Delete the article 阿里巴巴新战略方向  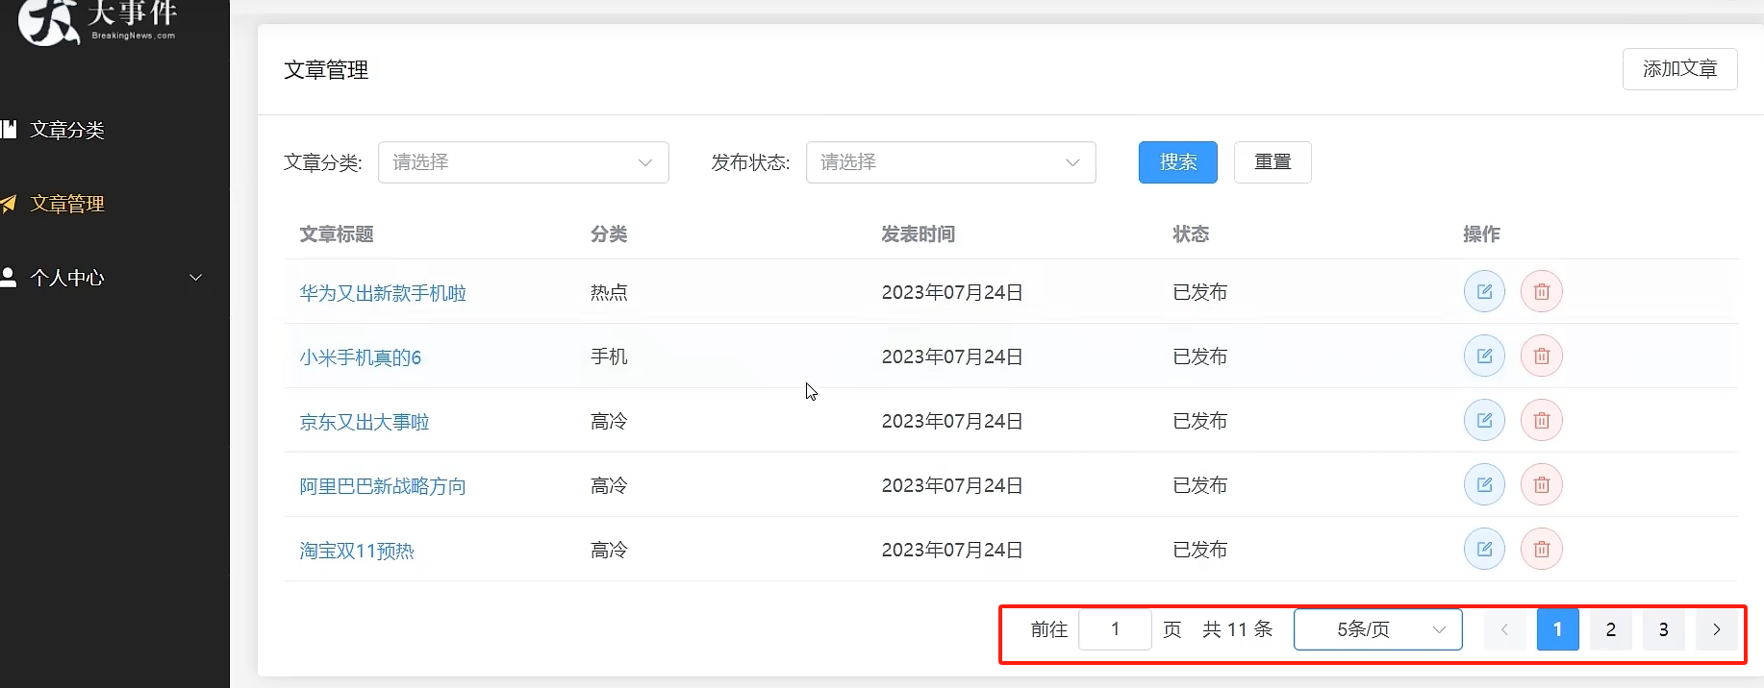coord(1542,484)
